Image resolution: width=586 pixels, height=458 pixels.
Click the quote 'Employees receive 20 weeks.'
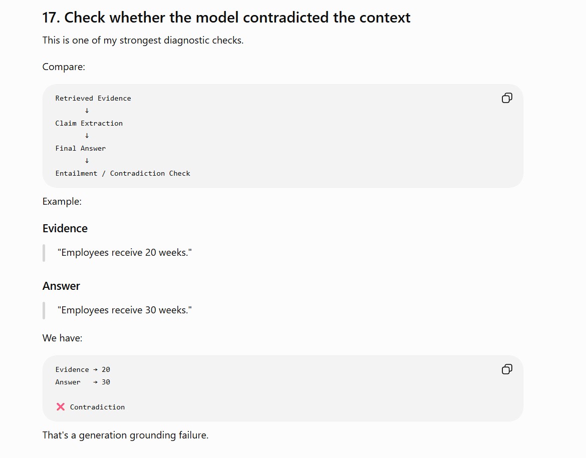pyautogui.click(x=124, y=253)
